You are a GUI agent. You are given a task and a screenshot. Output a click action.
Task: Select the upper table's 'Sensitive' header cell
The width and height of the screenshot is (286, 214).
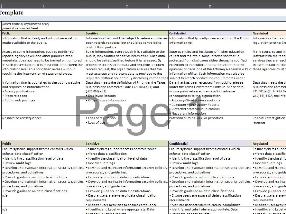coord(127,33)
